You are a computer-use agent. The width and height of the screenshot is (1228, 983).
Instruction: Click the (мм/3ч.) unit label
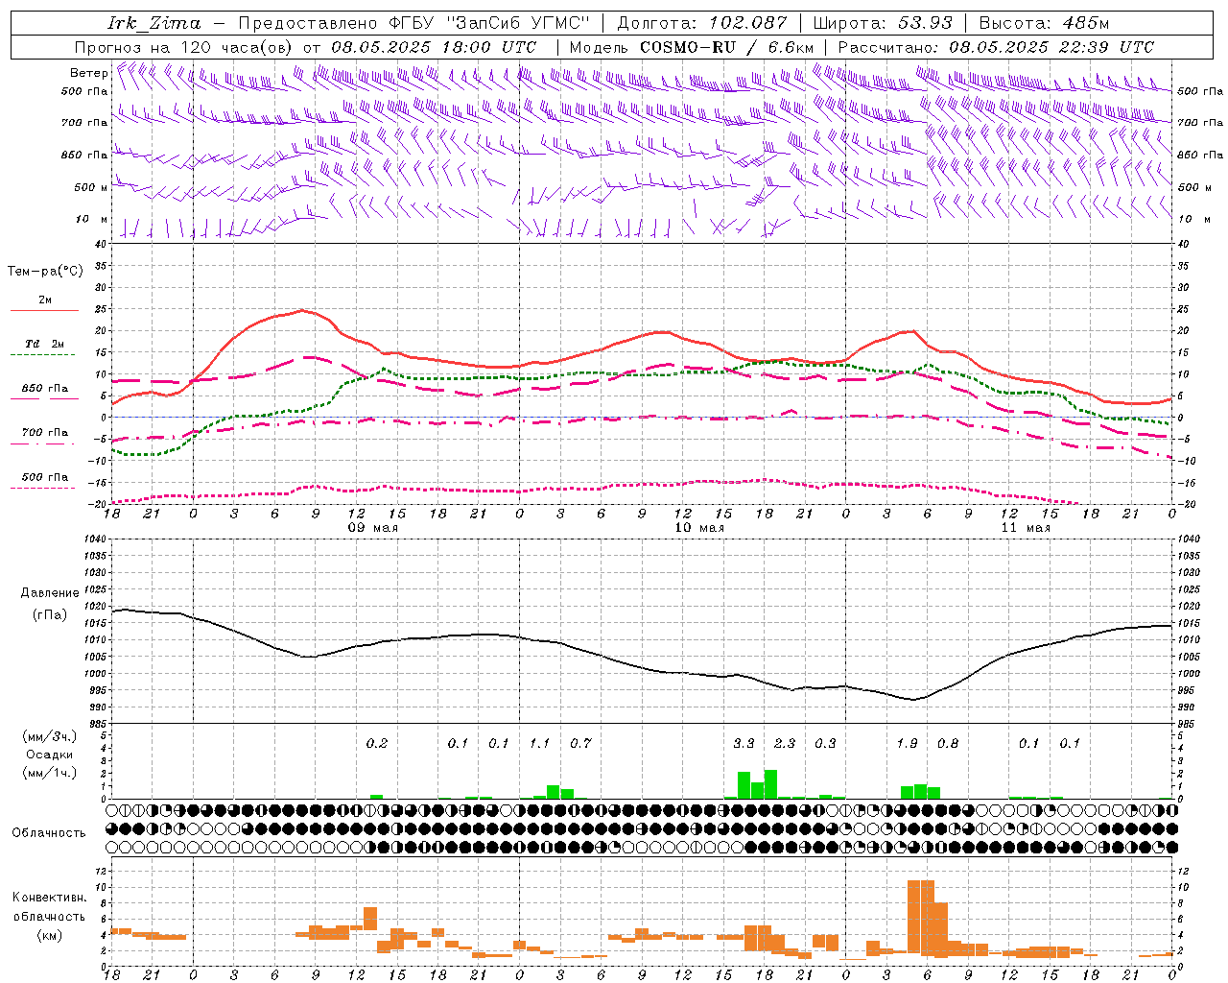50,736
